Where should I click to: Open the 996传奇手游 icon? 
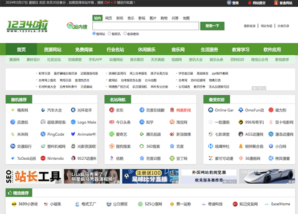pos(241,122)
